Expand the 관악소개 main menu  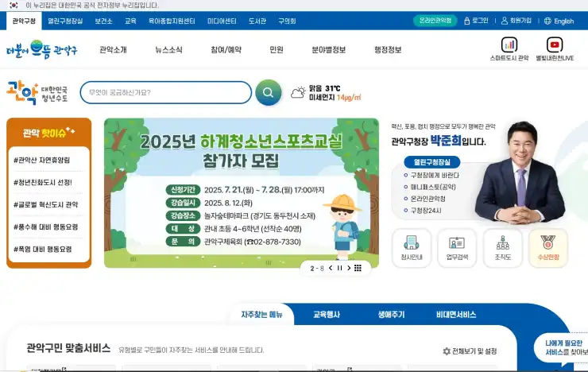[113, 49]
